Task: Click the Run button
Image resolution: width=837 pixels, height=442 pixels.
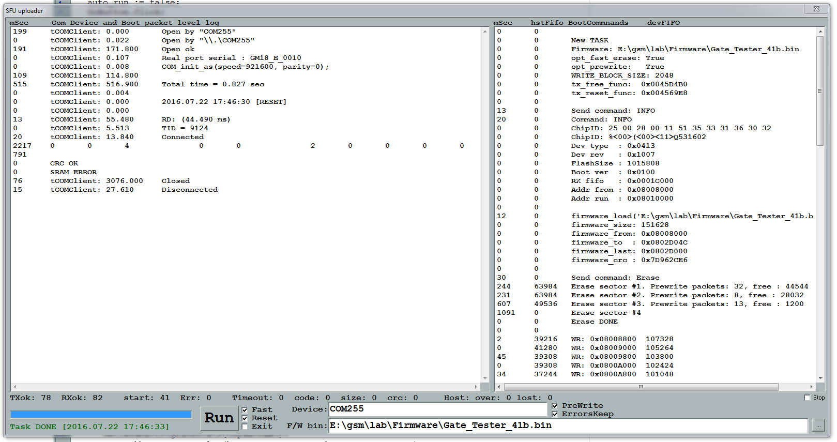Action: [x=219, y=418]
